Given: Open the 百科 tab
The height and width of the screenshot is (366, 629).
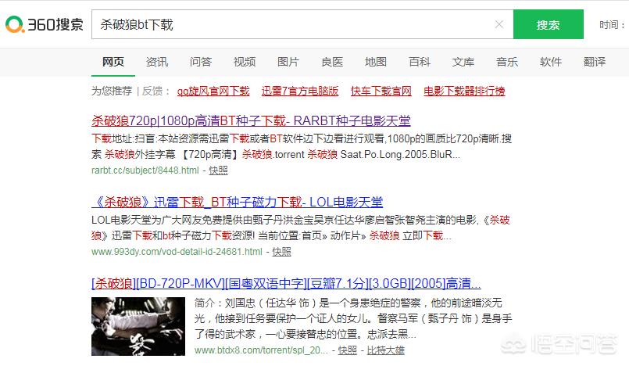Looking at the screenshot, I should point(420,62).
